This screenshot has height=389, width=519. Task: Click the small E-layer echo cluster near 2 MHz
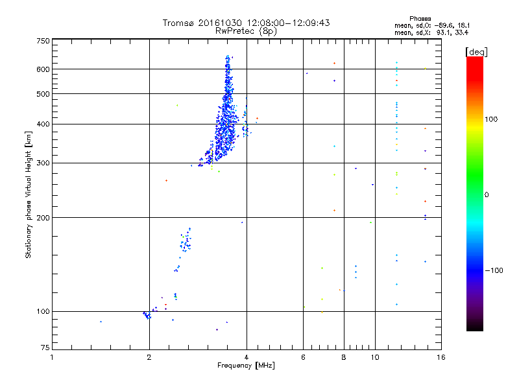point(147,315)
